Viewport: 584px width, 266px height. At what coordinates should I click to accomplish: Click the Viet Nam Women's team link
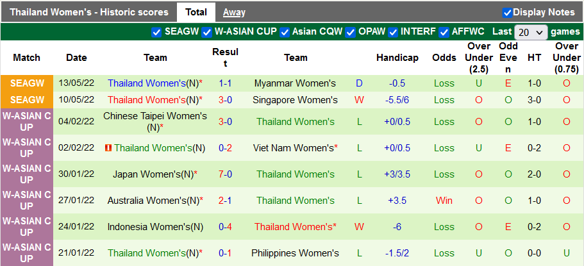point(294,148)
